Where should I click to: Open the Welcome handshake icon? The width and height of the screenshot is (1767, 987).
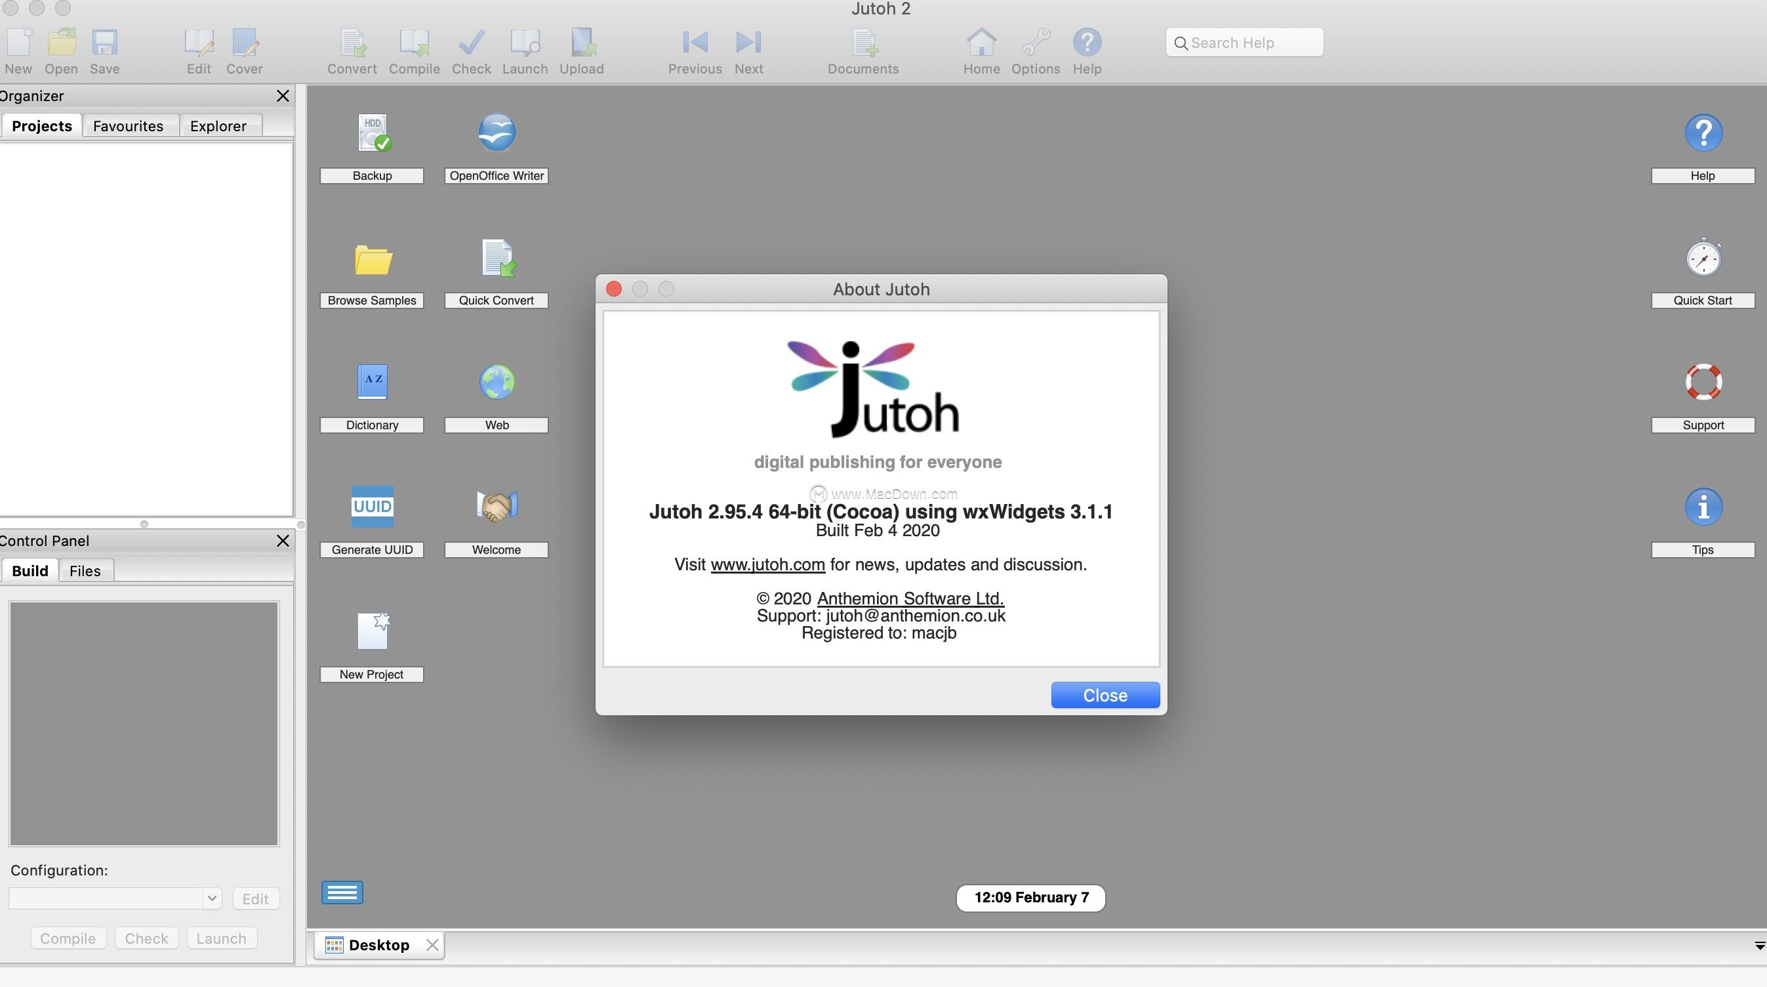click(x=497, y=507)
